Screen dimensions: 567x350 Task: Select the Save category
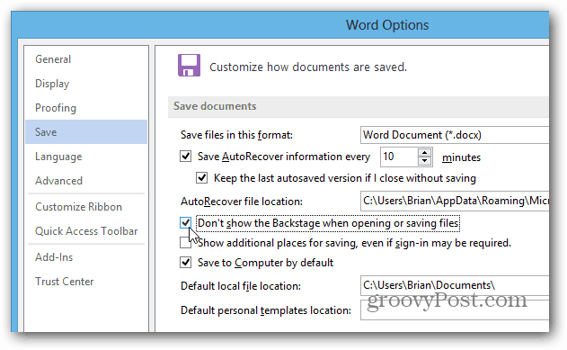86,131
